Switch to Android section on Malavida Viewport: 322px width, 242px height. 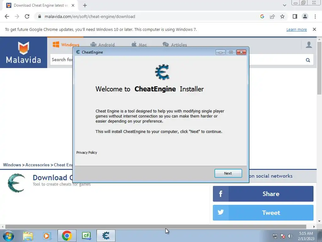pyautogui.click(x=102, y=45)
